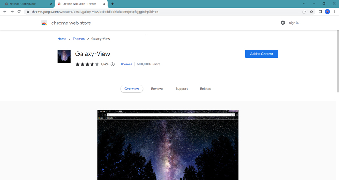This screenshot has height=180, width=339.
Task: Click the Galaxy-View heading text
Action: click(93, 54)
